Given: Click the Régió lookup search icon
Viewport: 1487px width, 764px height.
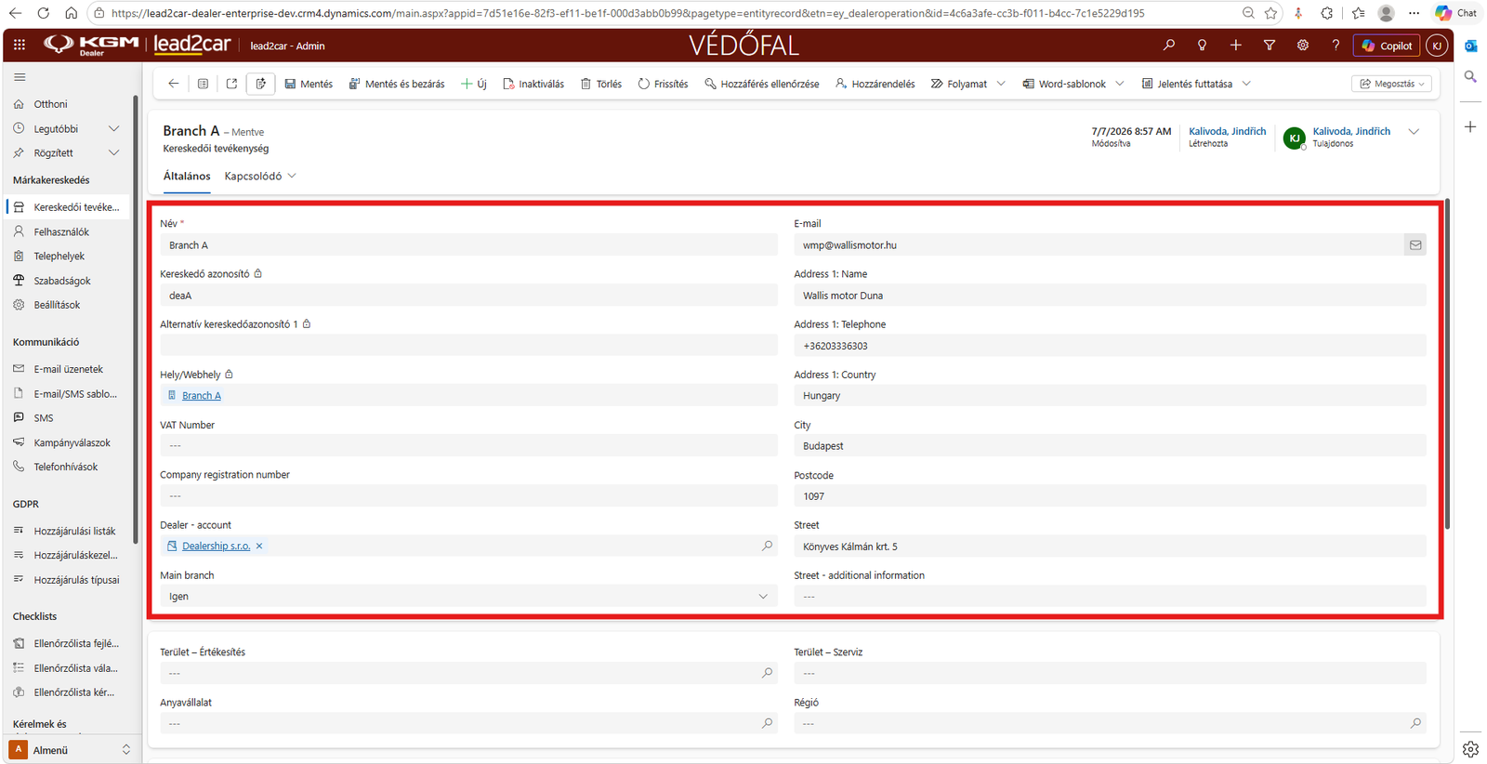Looking at the screenshot, I should [1415, 722].
